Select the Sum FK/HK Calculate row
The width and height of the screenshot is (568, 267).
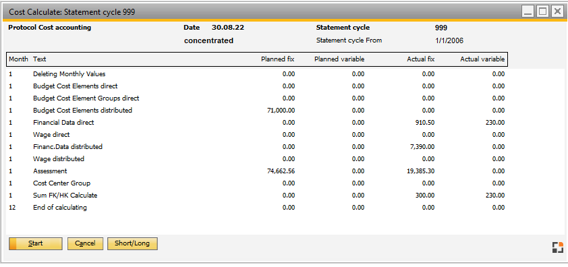tap(256, 196)
